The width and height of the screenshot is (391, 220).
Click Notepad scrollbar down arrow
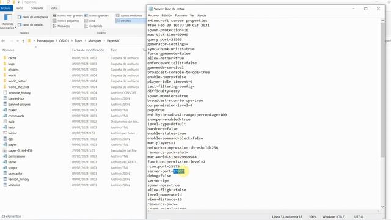coord(382,207)
